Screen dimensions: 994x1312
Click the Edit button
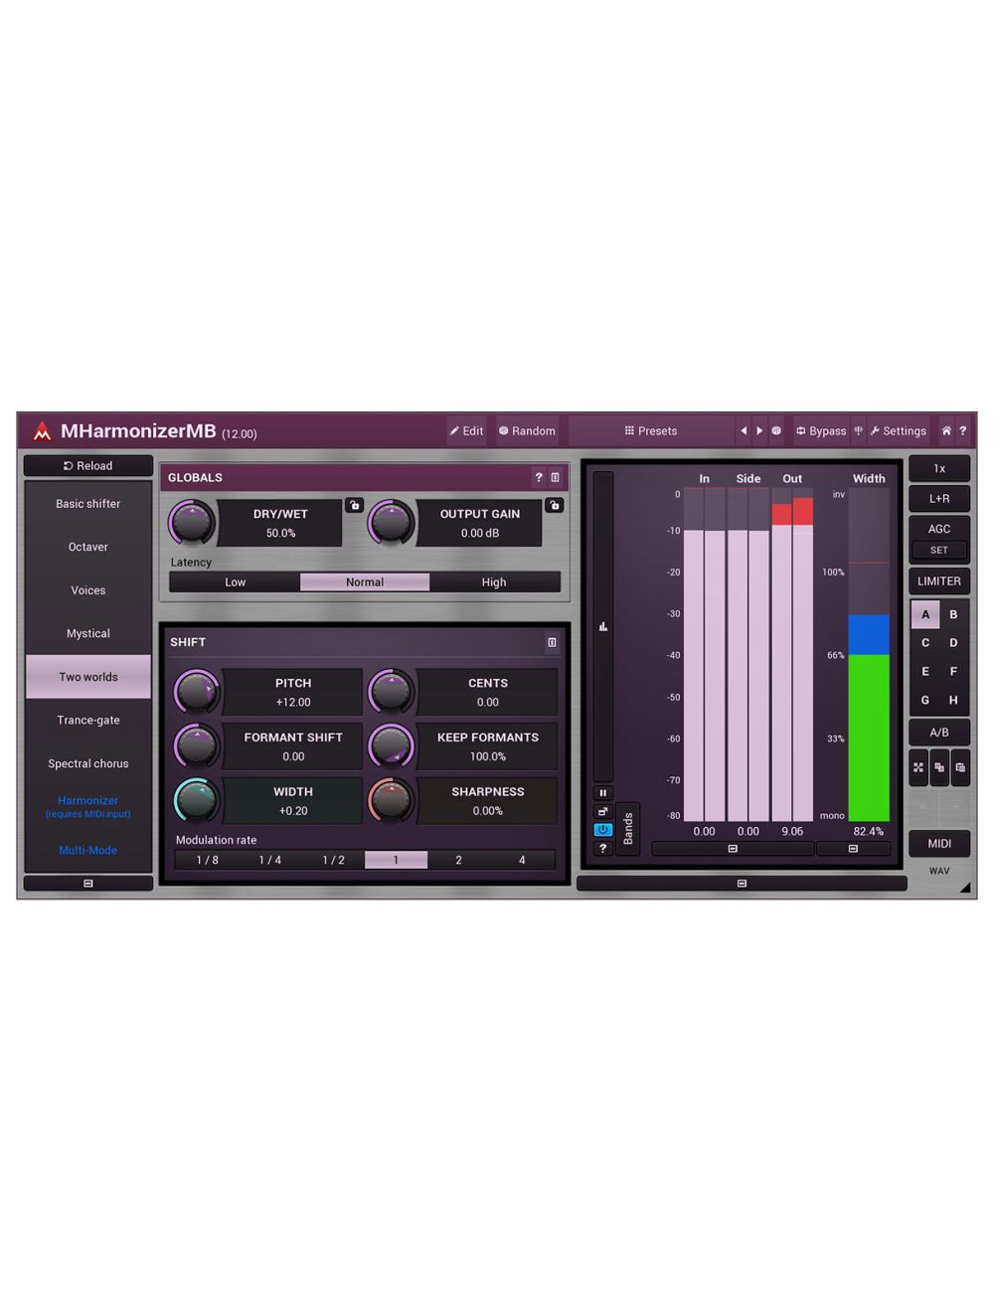(x=466, y=430)
